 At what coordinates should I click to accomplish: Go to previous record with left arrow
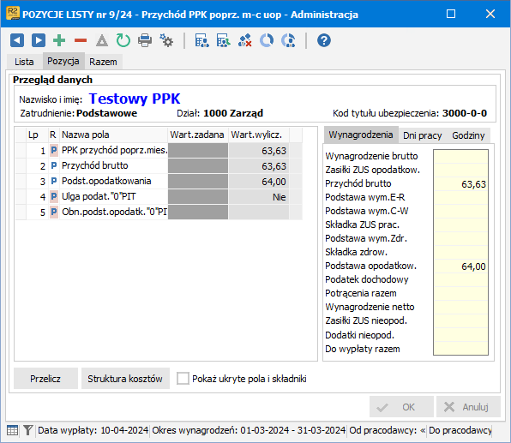[17, 41]
